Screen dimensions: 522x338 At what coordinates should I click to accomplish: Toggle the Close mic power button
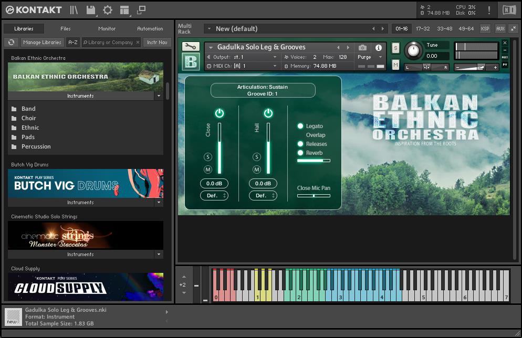pos(220,113)
